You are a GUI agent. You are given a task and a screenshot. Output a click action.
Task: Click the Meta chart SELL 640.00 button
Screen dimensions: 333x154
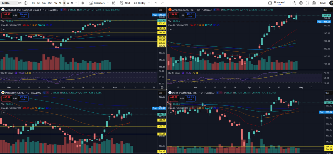point(174,98)
